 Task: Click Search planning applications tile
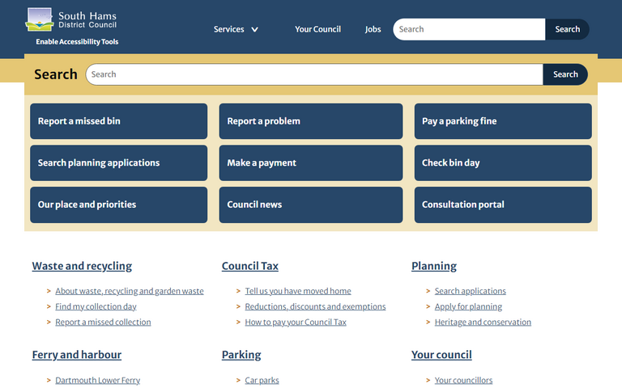click(118, 162)
